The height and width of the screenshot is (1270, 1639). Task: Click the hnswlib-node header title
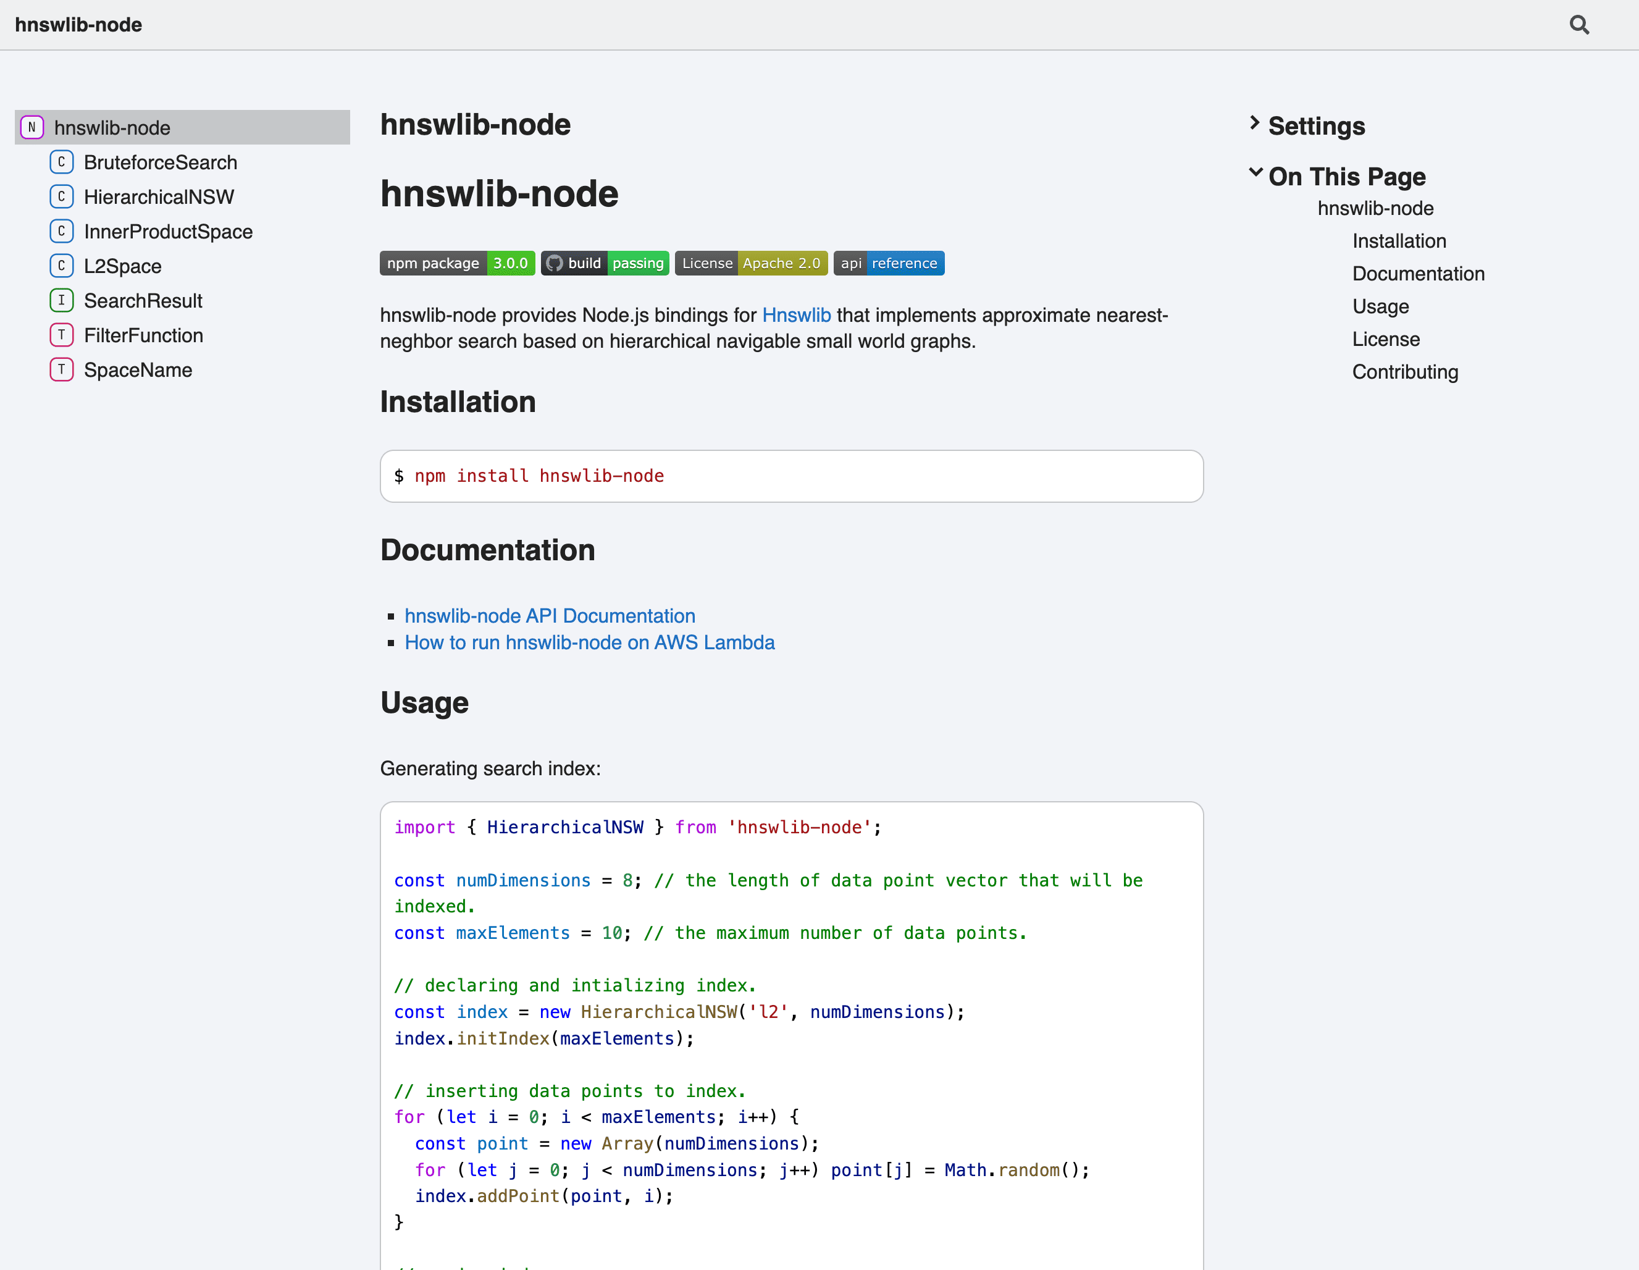(x=78, y=25)
